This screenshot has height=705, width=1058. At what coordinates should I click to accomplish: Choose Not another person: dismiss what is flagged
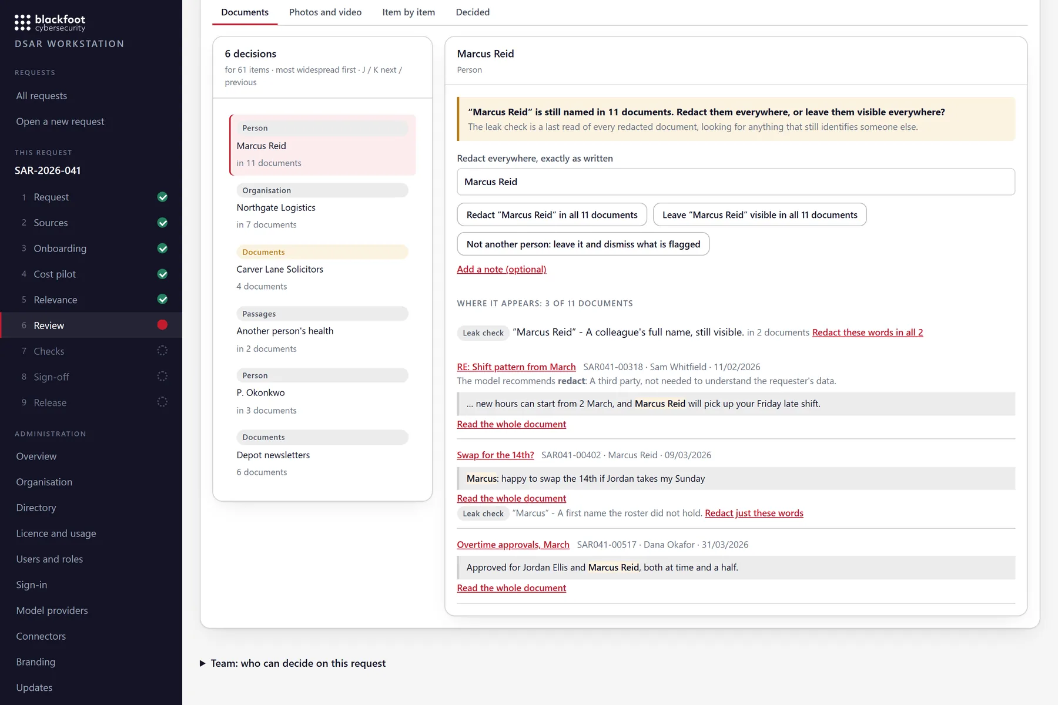point(583,244)
